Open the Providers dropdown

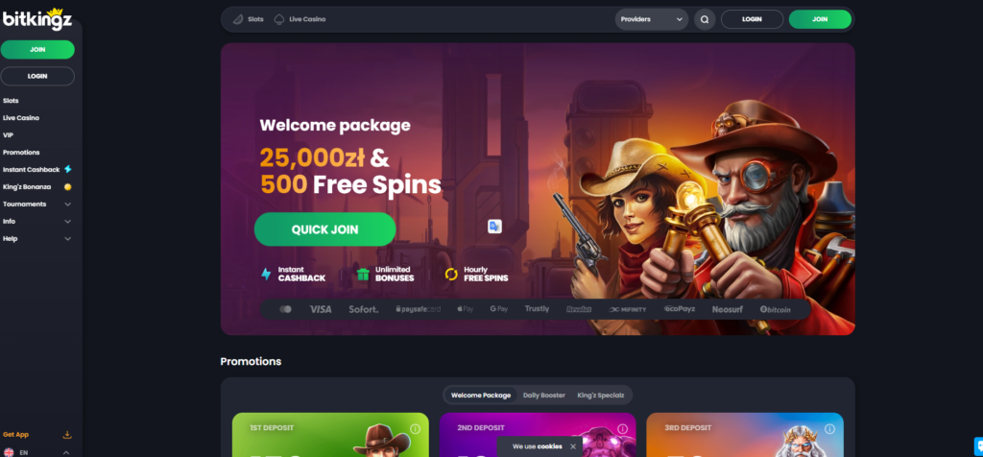point(652,19)
